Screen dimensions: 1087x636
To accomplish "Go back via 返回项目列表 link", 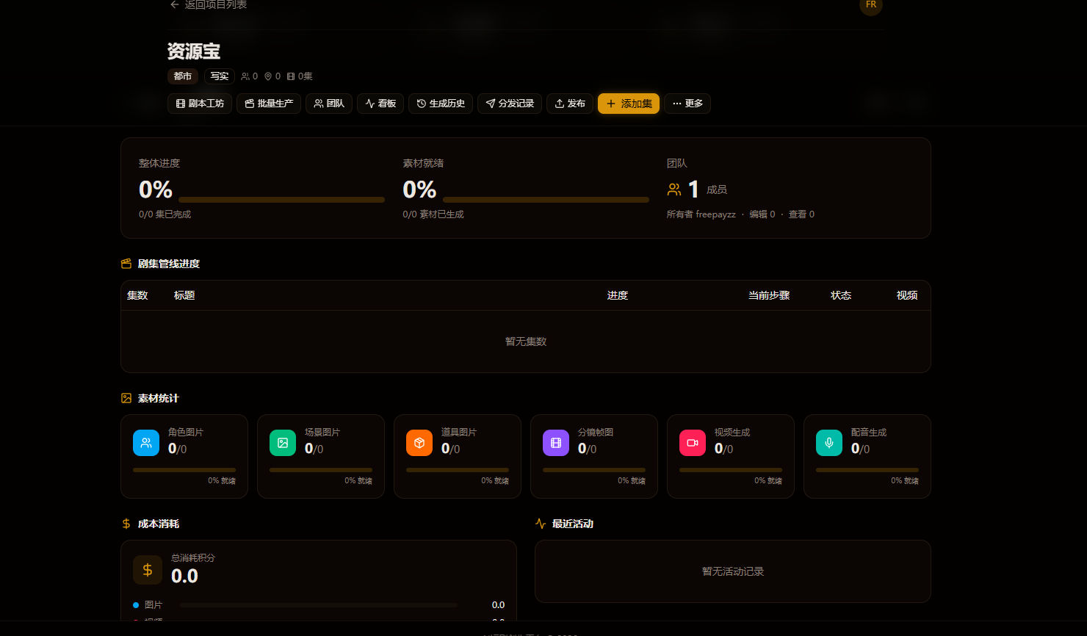I will (209, 4).
